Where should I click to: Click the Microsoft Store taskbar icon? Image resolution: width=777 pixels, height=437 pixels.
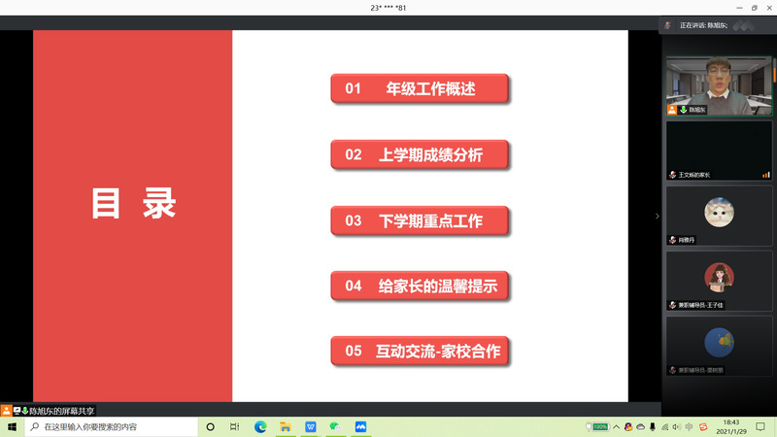click(x=311, y=426)
